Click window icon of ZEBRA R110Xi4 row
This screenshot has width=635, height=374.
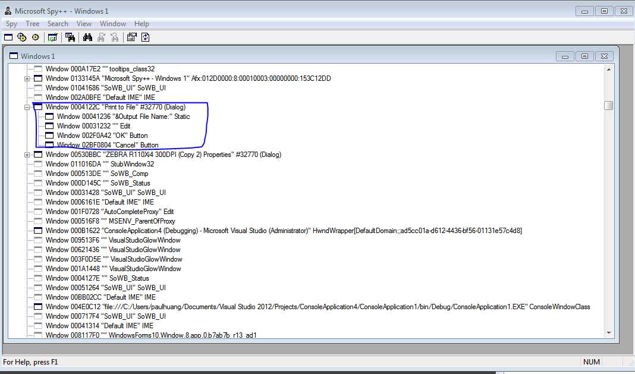coord(38,155)
